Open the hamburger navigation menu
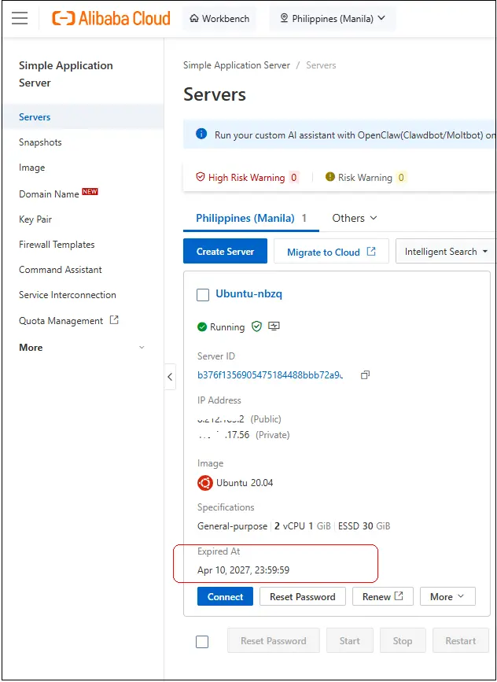Screen dimensions: 497x682 [x=20, y=18]
